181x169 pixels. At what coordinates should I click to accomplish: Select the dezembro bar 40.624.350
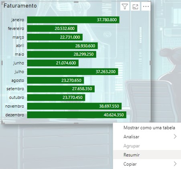coord(77,115)
